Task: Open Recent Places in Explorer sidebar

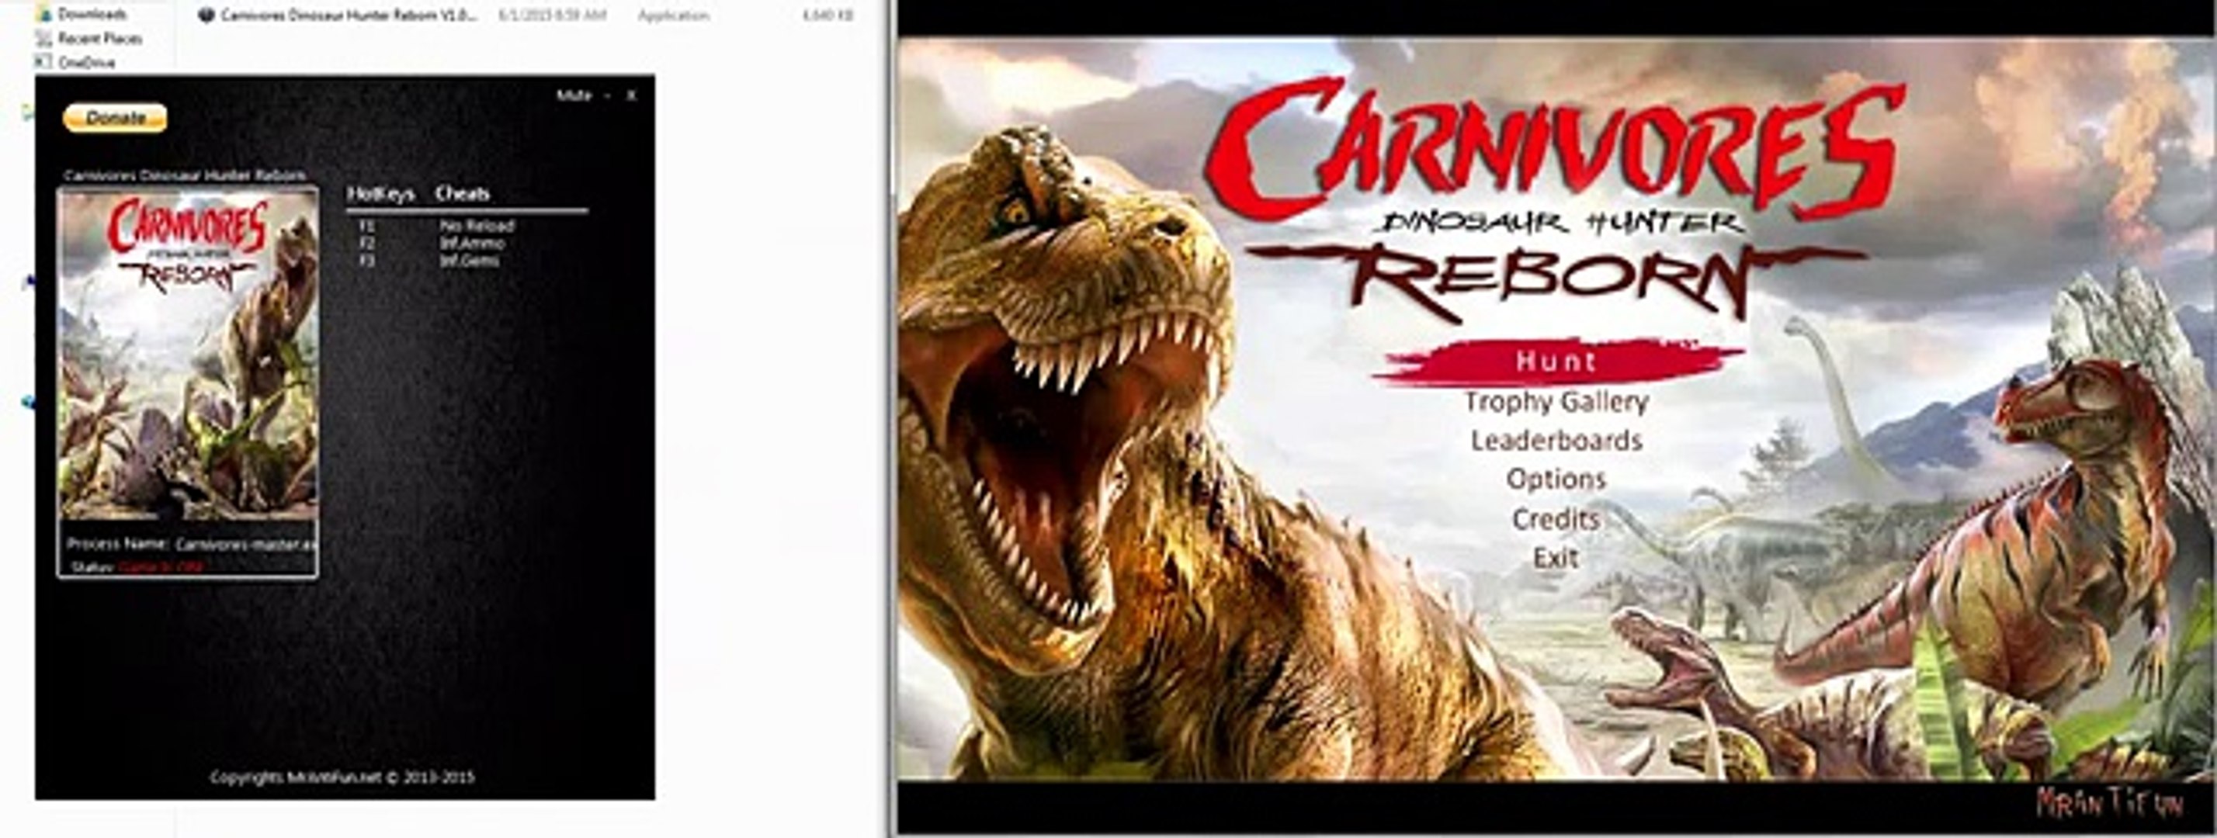Action: [x=100, y=38]
